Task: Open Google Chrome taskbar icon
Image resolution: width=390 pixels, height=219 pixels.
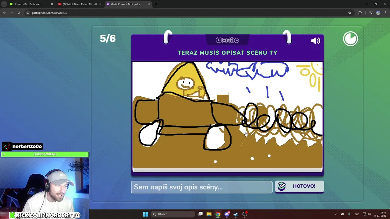Action: (x=218, y=214)
